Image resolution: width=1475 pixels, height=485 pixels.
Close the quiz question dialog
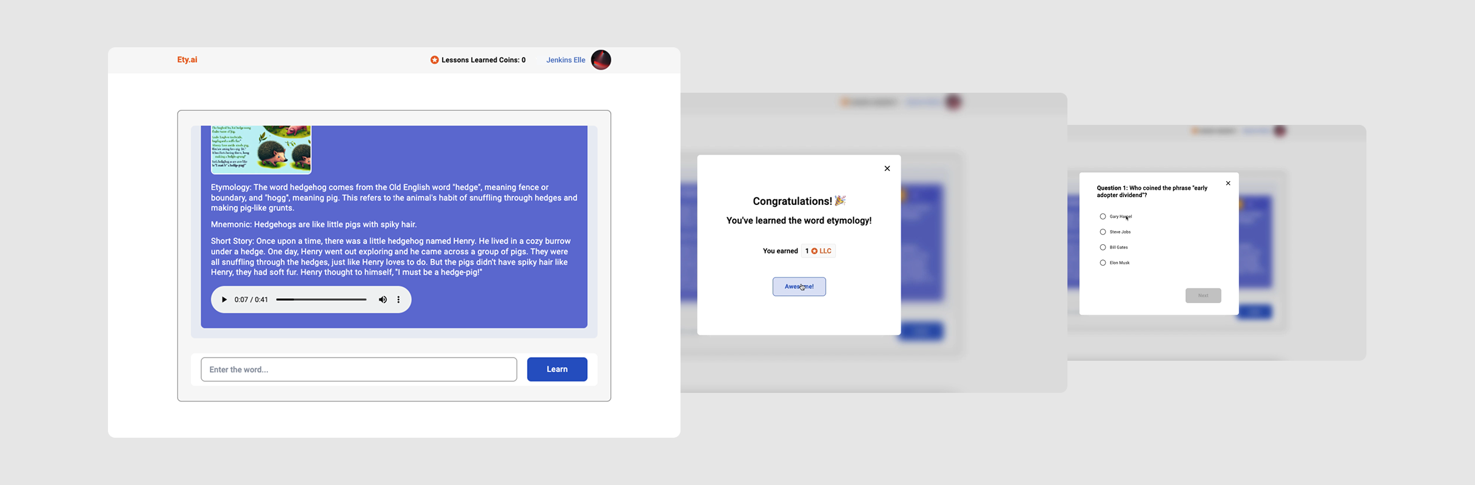[x=1228, y=183]
